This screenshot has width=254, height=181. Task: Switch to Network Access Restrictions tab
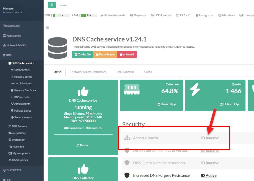[89, 72]
